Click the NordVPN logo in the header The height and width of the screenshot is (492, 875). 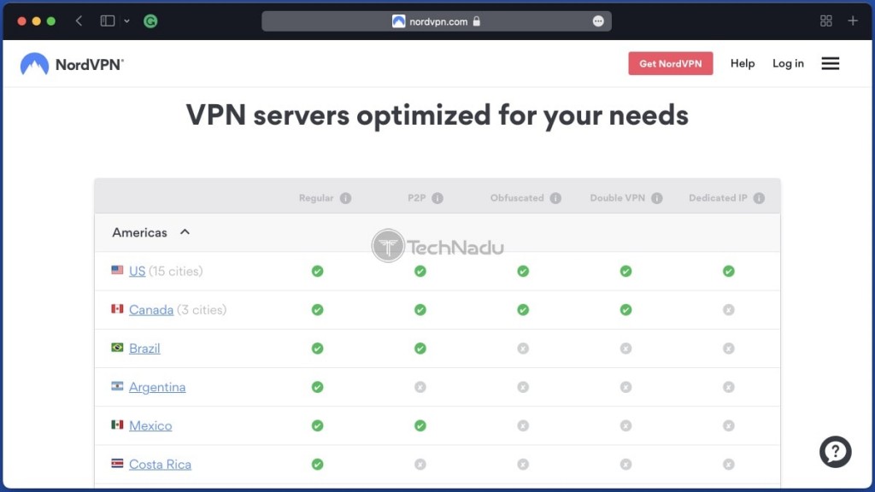[72, 64]
